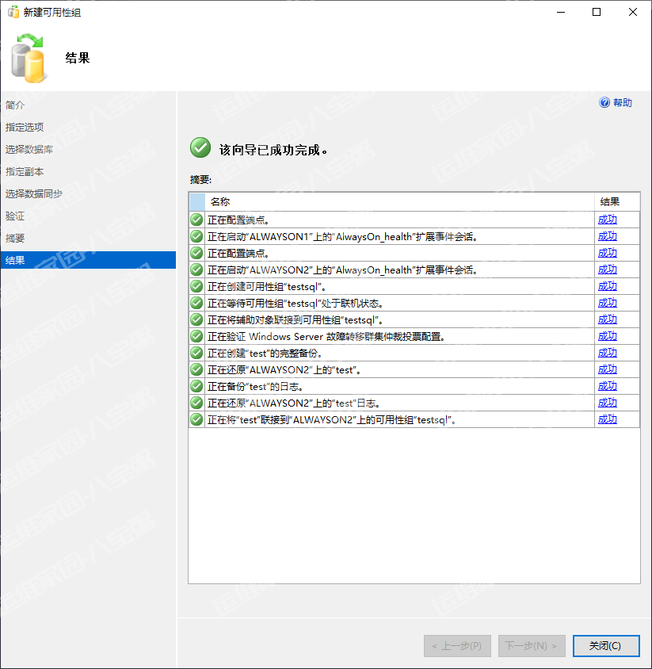Click green check icon beside 正在创建可用性组"testsql"

click(x=196, y=286)
